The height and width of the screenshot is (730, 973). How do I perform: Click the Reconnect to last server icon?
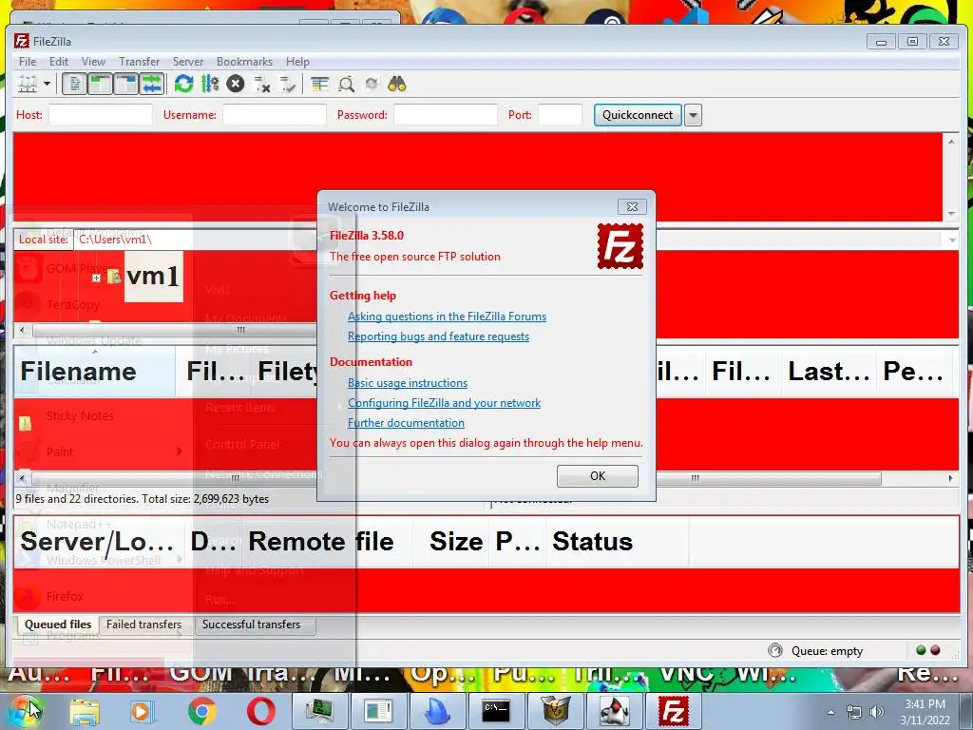point(287,84)
